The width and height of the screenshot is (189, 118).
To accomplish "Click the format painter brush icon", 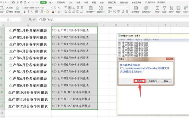I will [17, 8].
